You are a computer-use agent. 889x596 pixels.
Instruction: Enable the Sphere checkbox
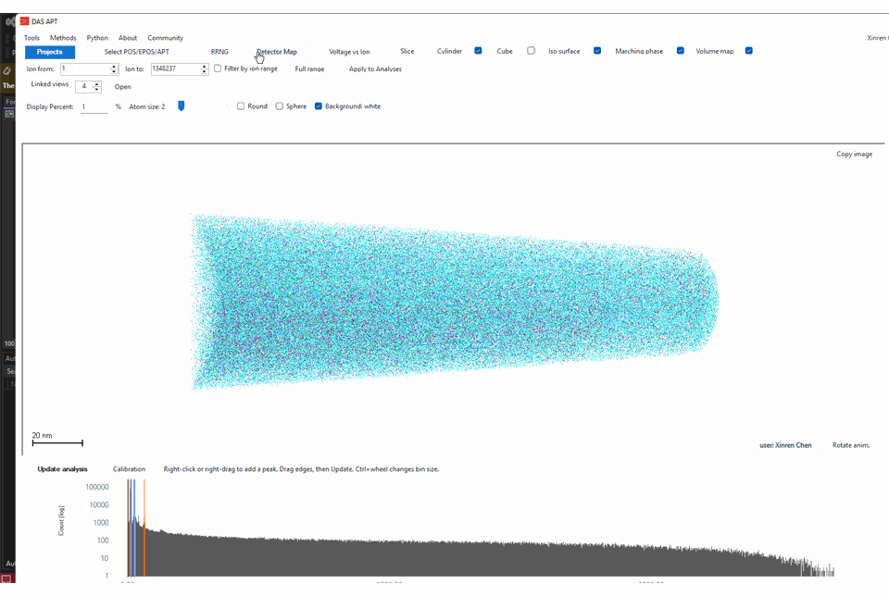280,106
